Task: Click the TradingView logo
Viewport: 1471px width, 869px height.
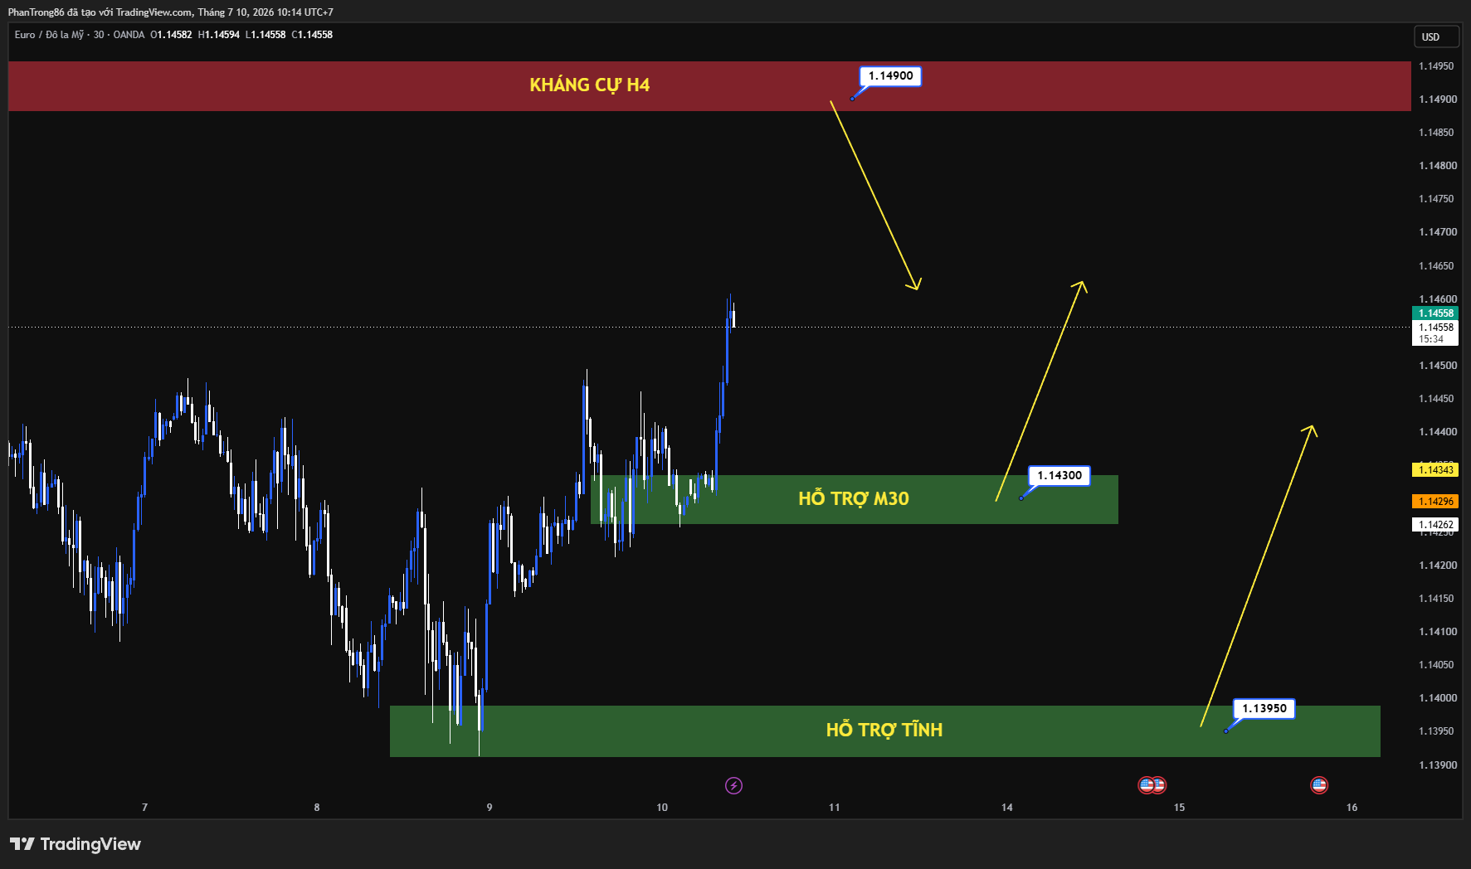Action: coord(75,844)
